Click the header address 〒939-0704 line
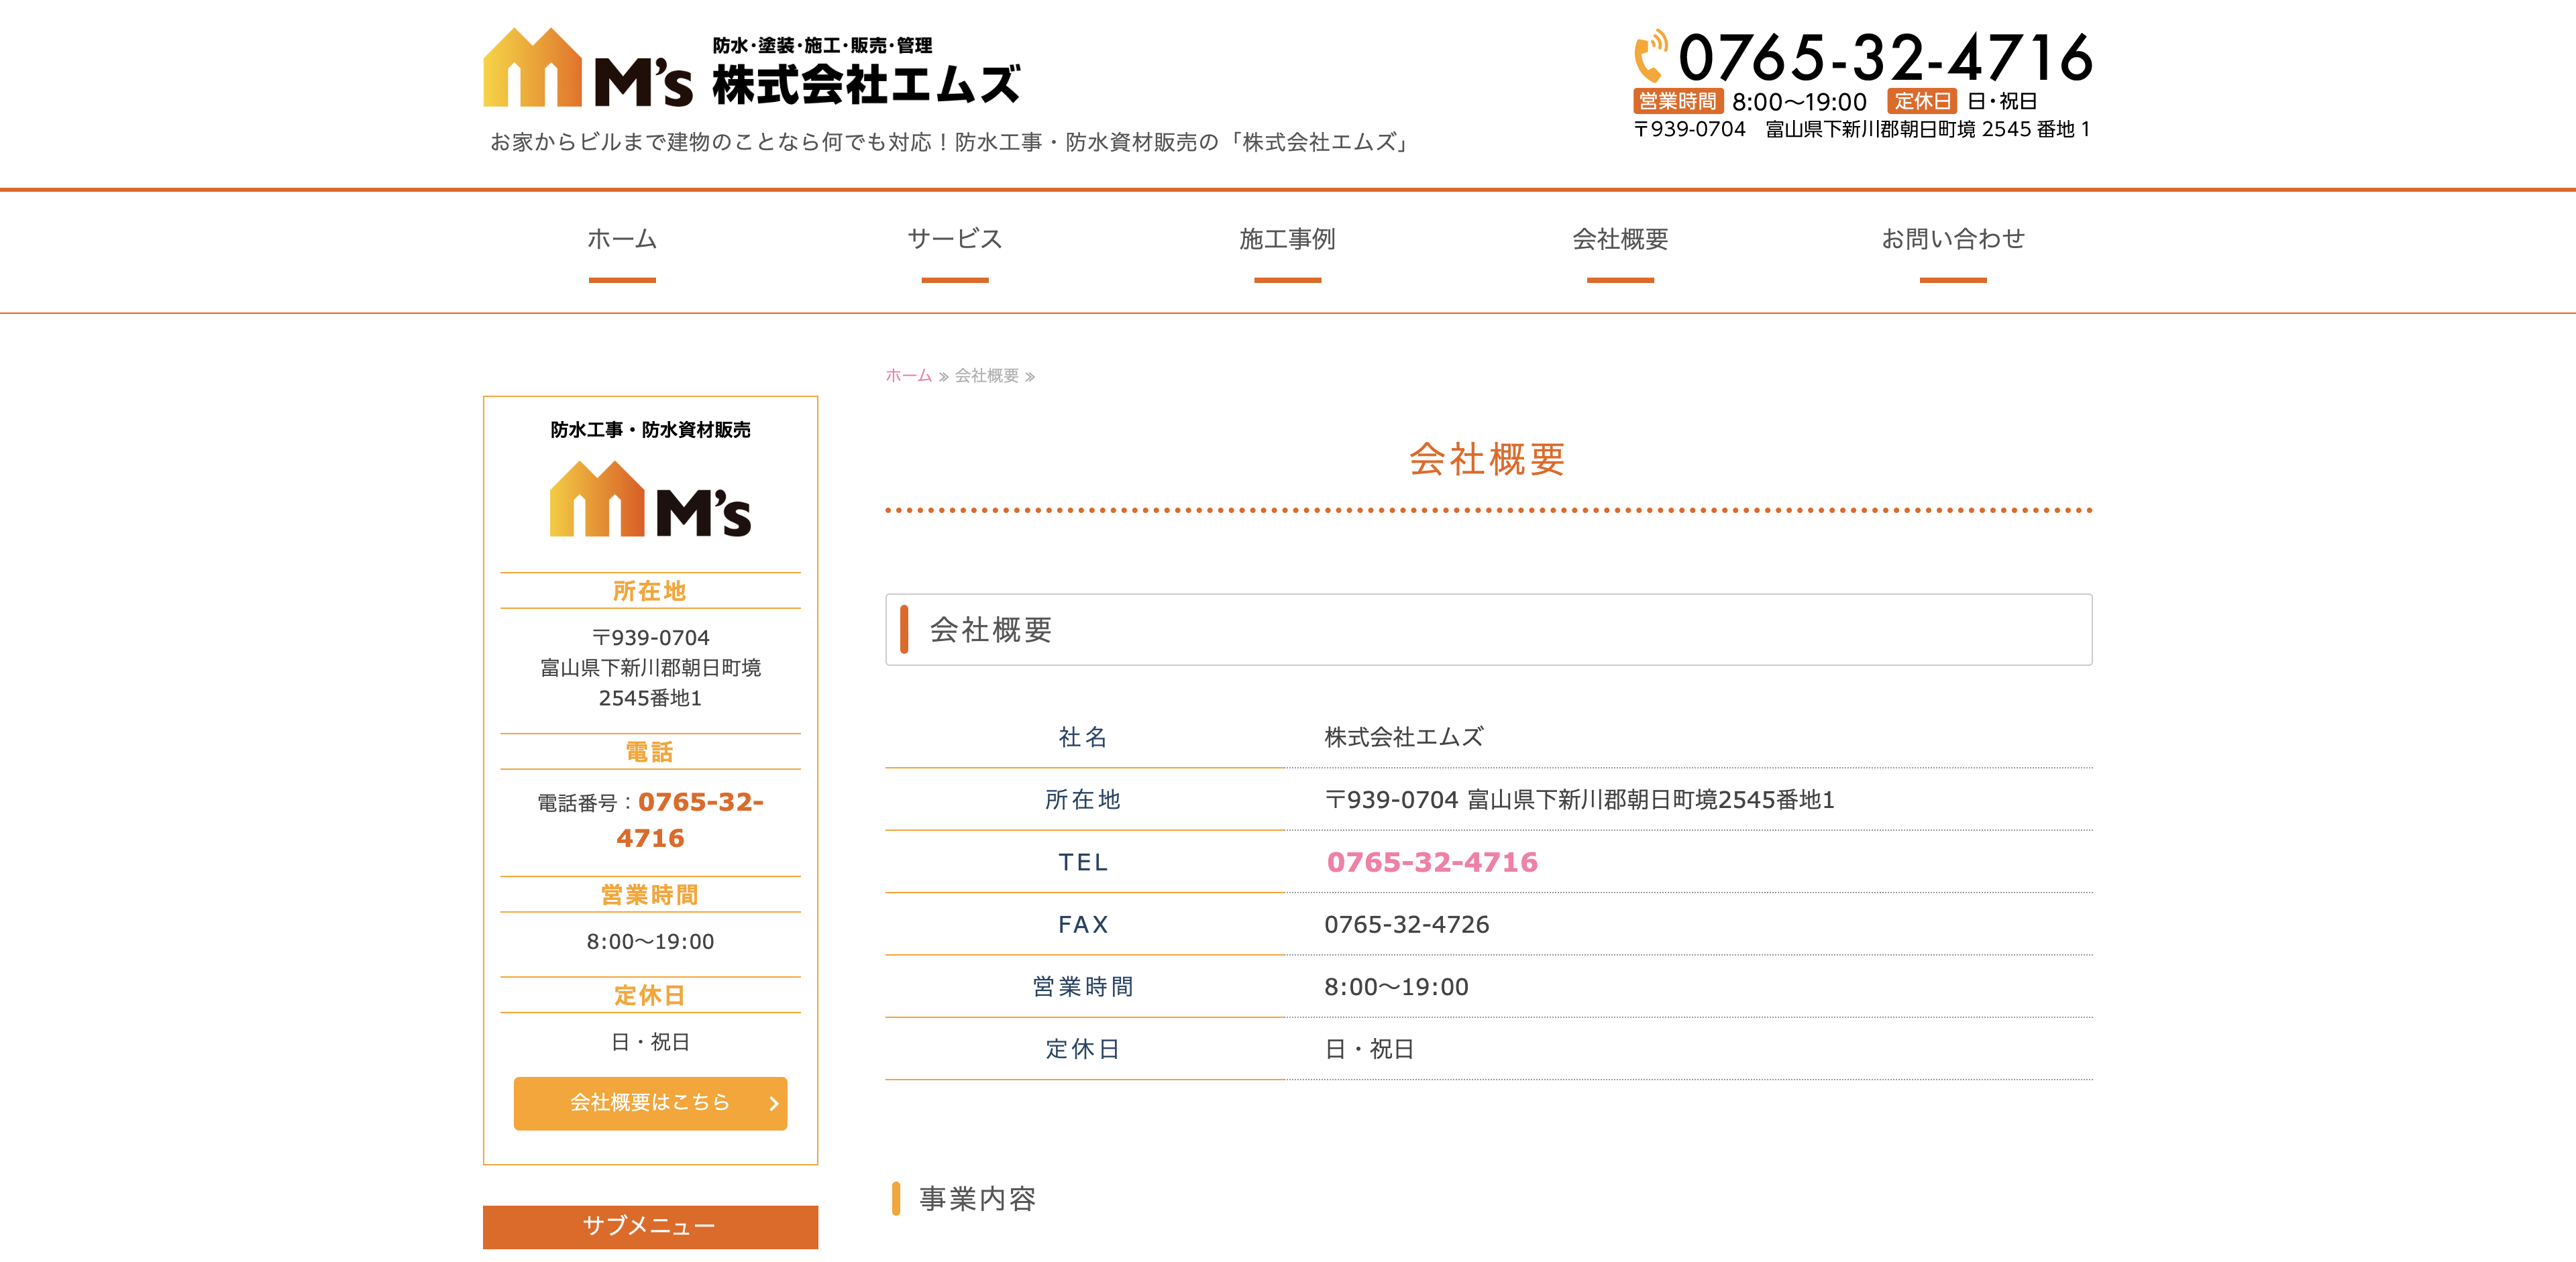The height and width of the screenshot is (1262, 2576). (1862, 130)
